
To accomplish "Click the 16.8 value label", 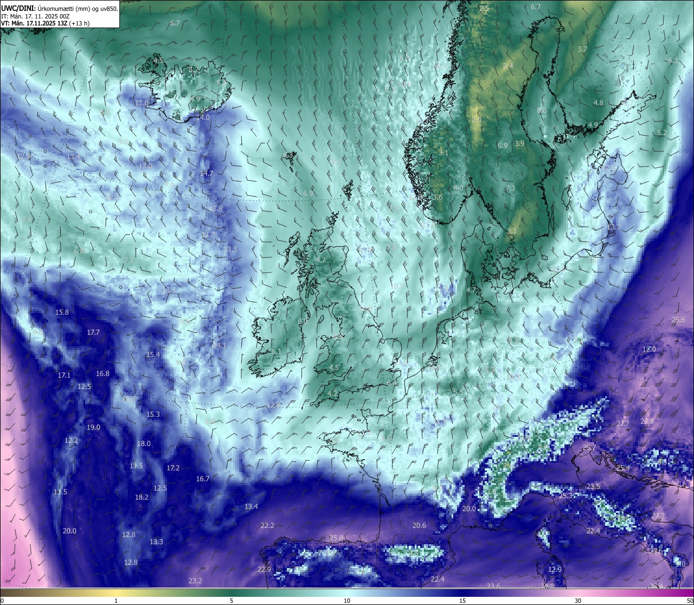I will point(102,374).
